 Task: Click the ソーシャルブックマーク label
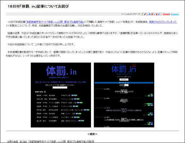pyautogui.click(x=131, y=14)
